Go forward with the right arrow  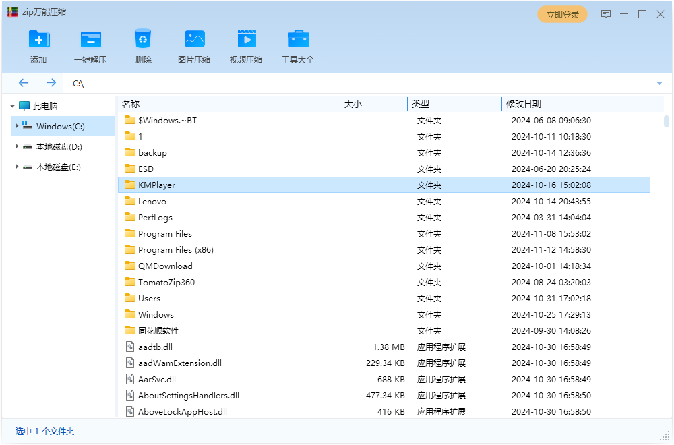51,83
